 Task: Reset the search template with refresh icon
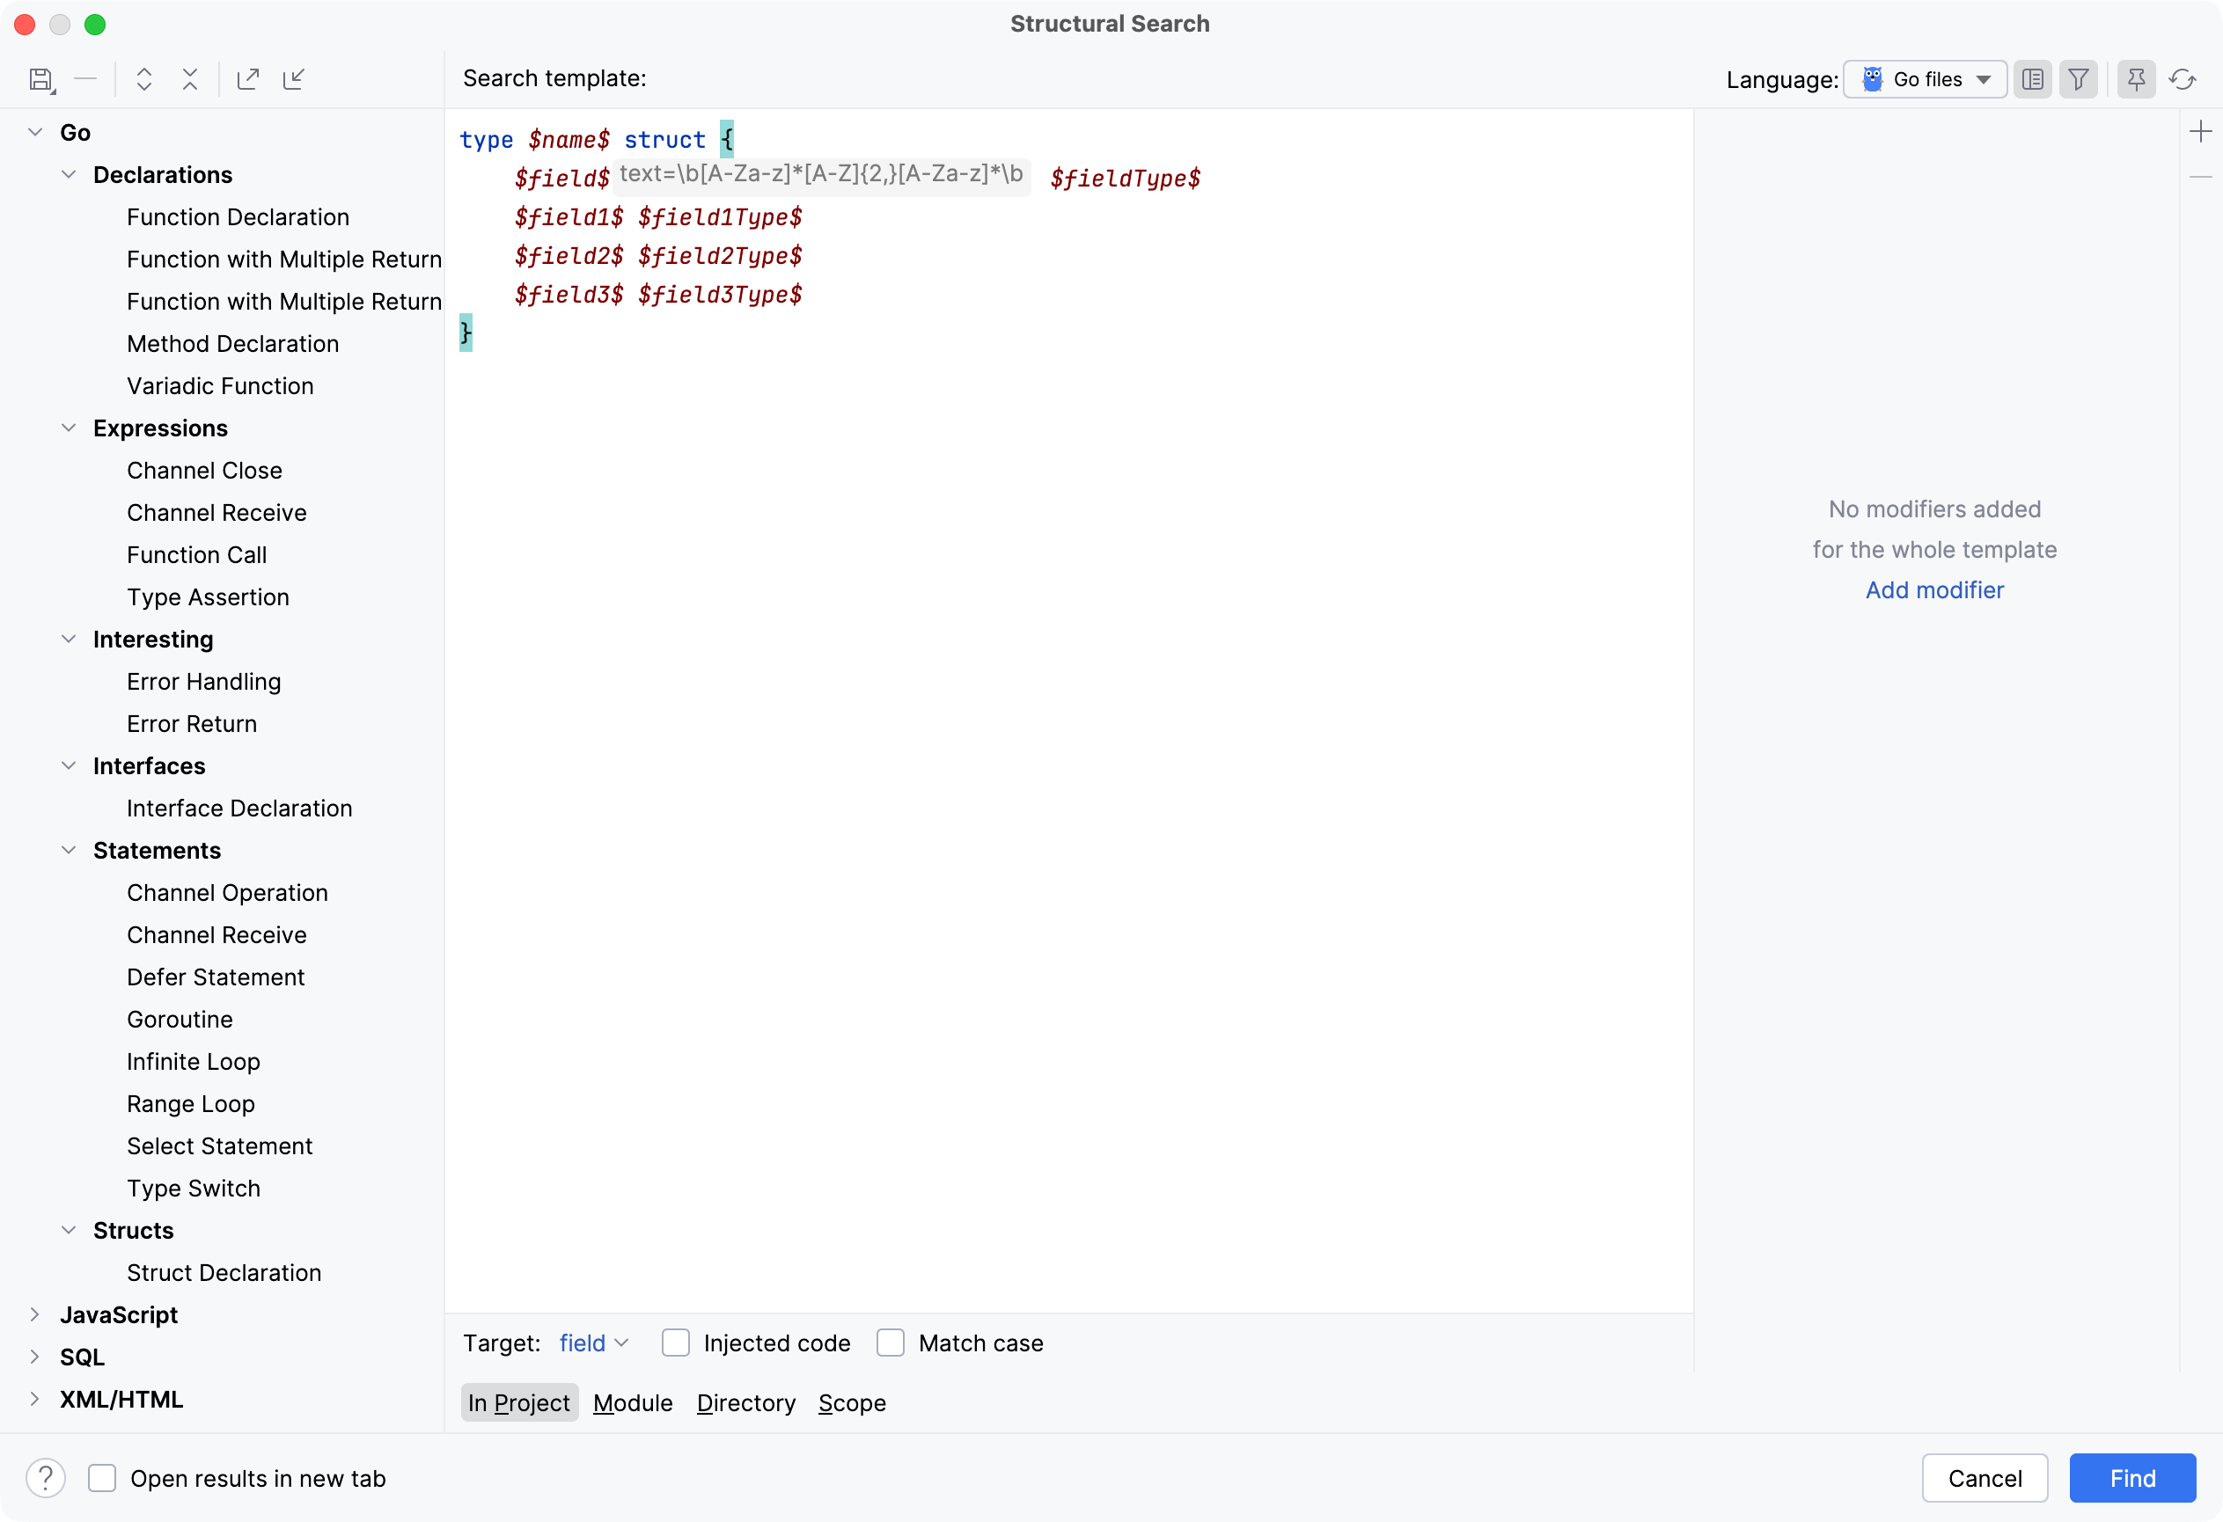point(2182,79)
